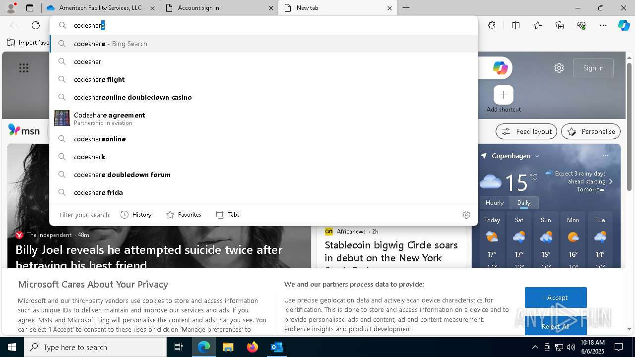Select 'codeshare - Bing Search' suggestion

click(x=263, y=44)
